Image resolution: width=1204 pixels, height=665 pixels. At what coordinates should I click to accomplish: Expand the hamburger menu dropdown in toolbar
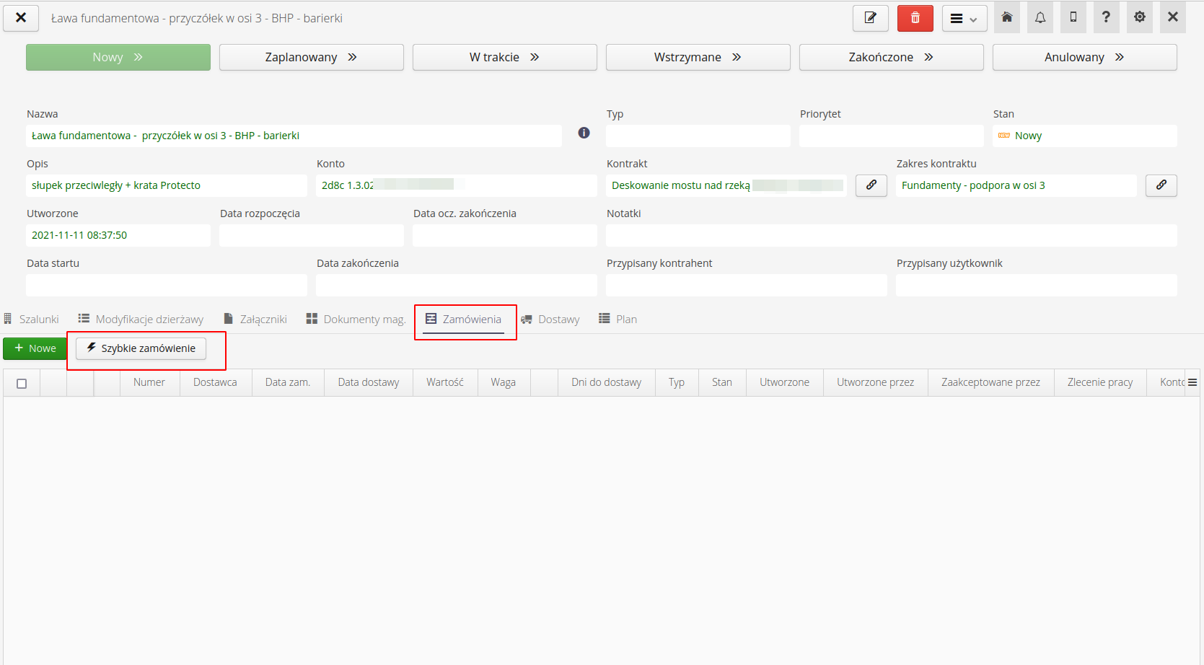coord(963,19)
